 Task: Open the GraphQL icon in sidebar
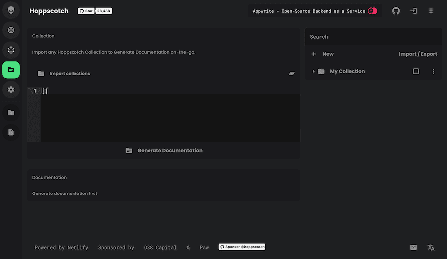click(x=11, y=50)
